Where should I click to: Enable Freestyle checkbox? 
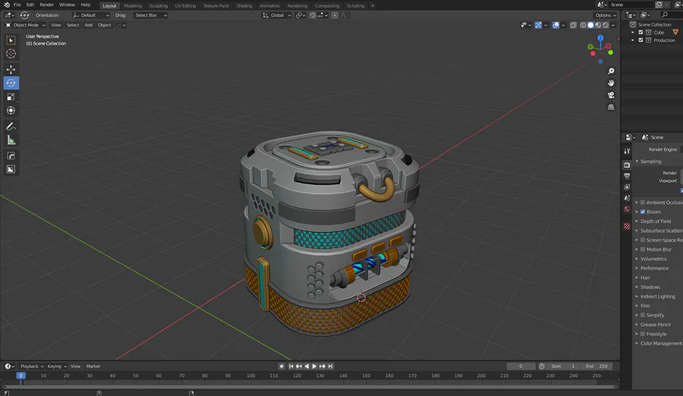(643, 334)
